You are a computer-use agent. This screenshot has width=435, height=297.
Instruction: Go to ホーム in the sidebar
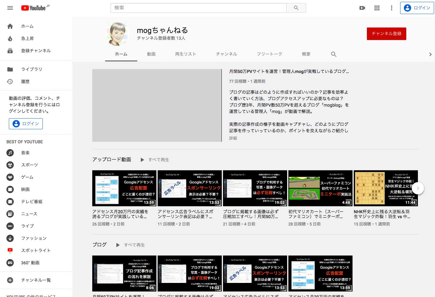pyautogui.click(x=36, y=26)
